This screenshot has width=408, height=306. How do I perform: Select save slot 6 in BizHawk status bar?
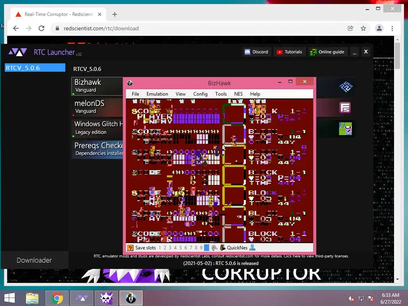tap(186, 248)
